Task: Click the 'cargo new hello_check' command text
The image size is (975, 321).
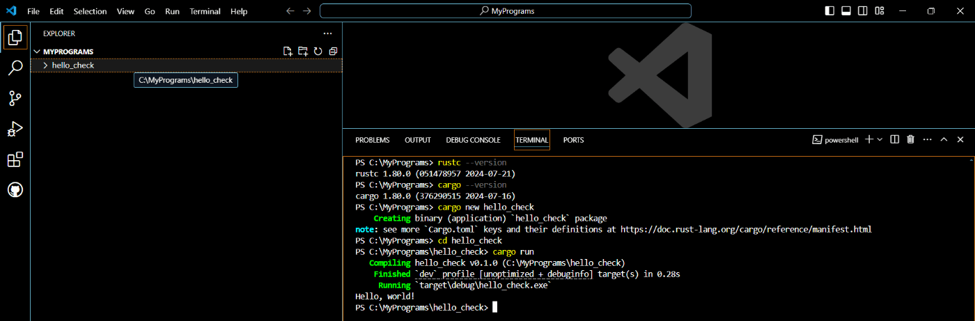Action: point(486,207)
